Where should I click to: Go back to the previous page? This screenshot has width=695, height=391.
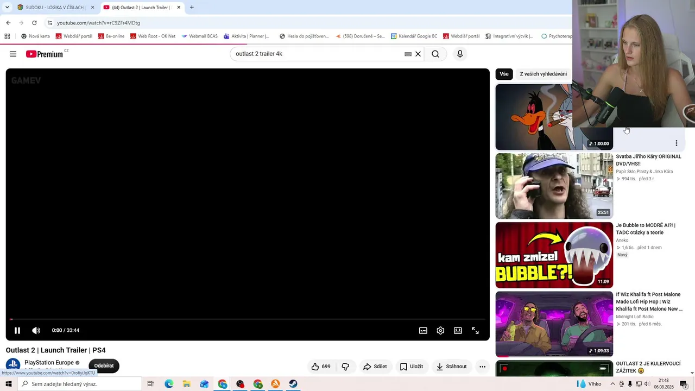pyautogui.click(x=8, y=23)
